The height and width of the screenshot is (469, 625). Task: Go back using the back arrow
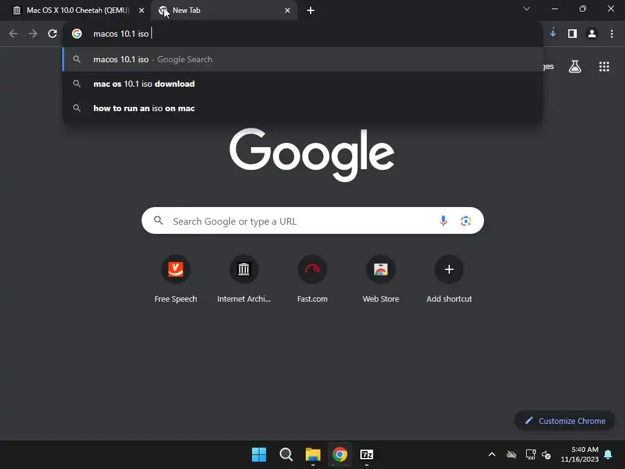[13, 34]
